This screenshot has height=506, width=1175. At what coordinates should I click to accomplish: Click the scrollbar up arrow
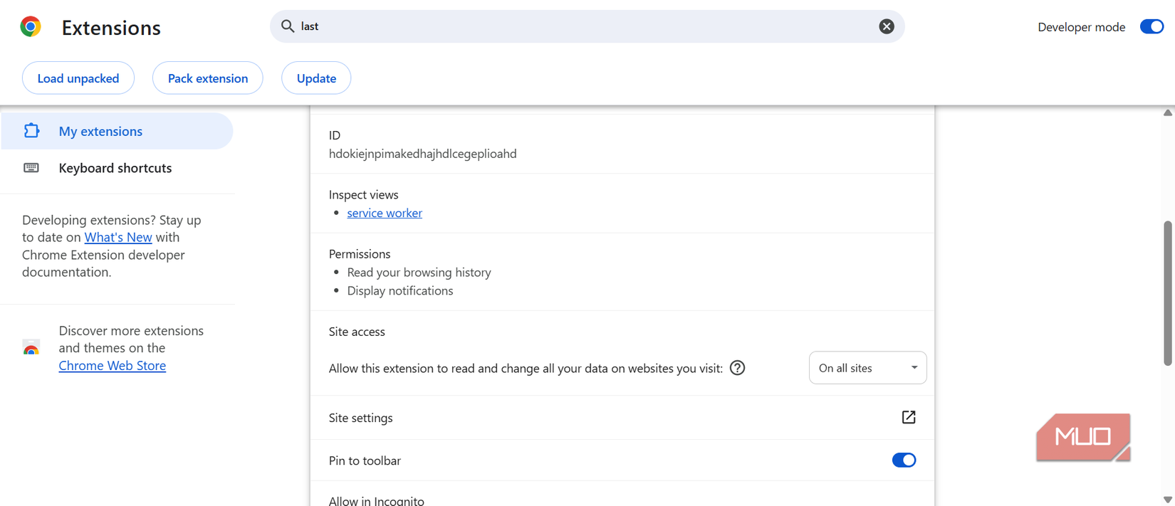coord(1168,112)
